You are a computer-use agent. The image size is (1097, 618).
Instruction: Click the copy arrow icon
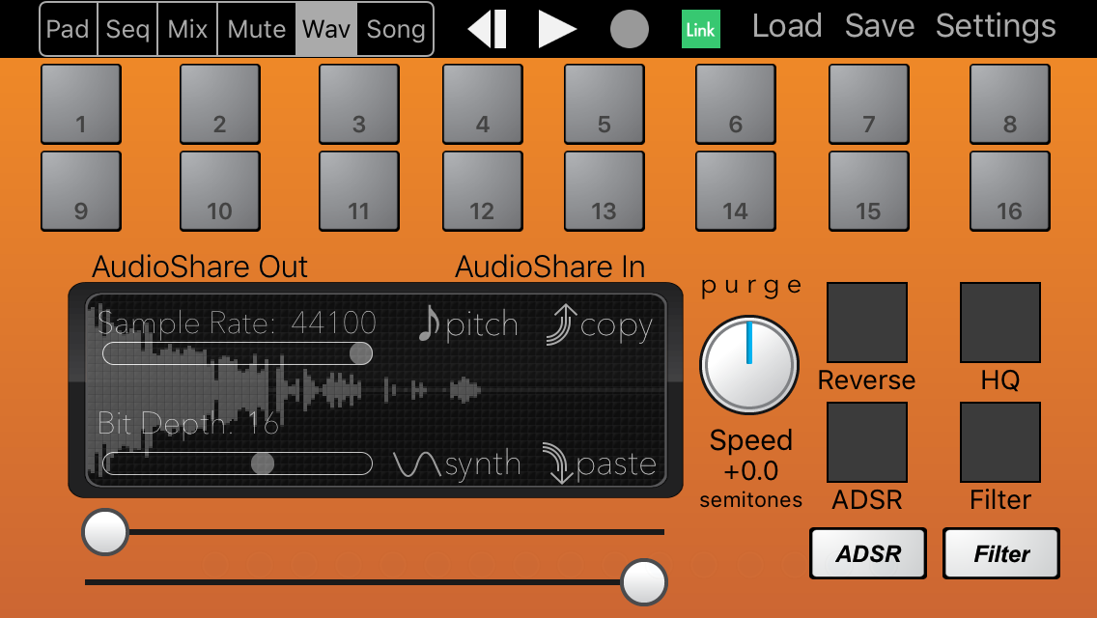[562, 324]
